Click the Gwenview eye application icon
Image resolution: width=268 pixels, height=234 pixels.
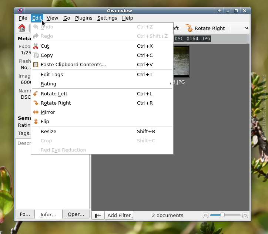point(20,11)
